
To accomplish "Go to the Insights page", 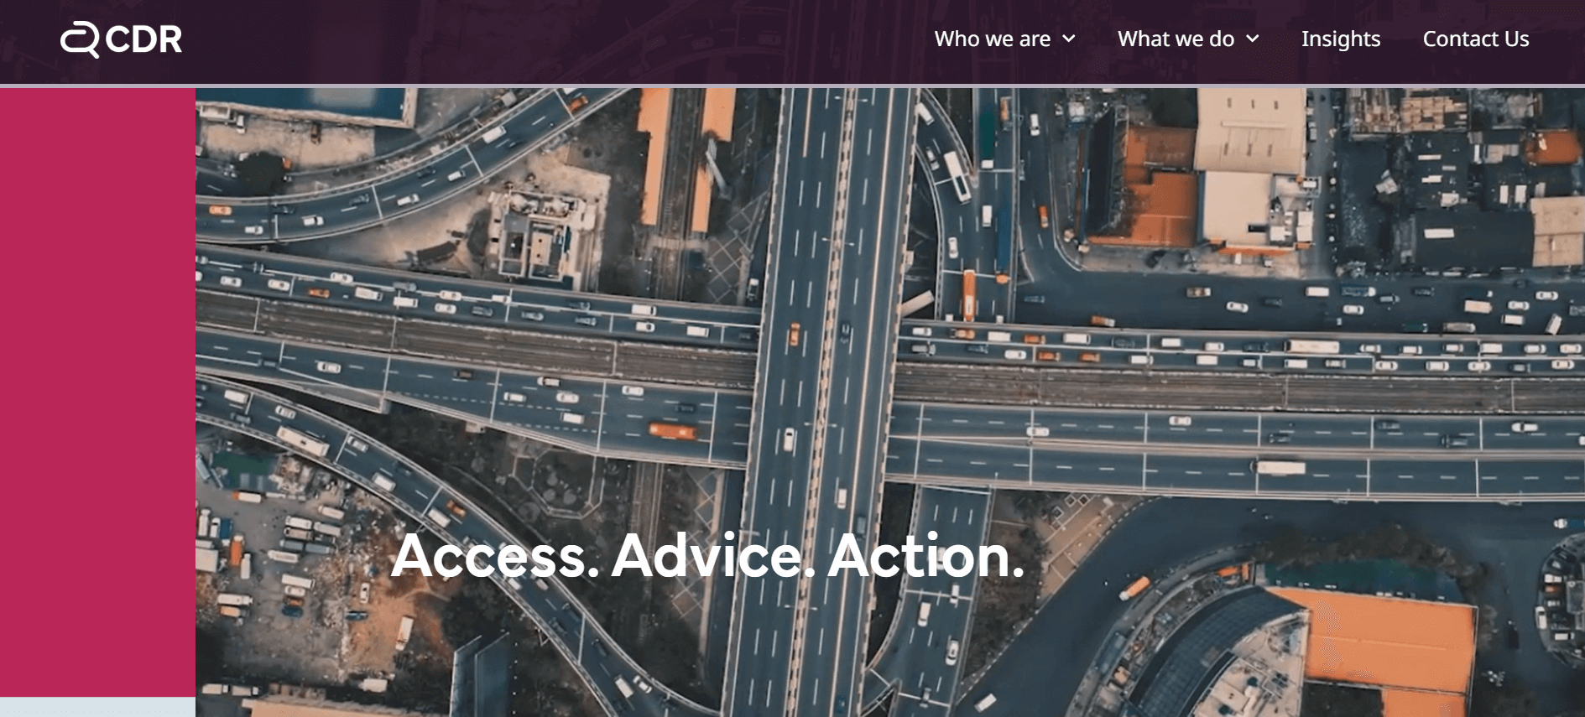I will (1341, 39).
